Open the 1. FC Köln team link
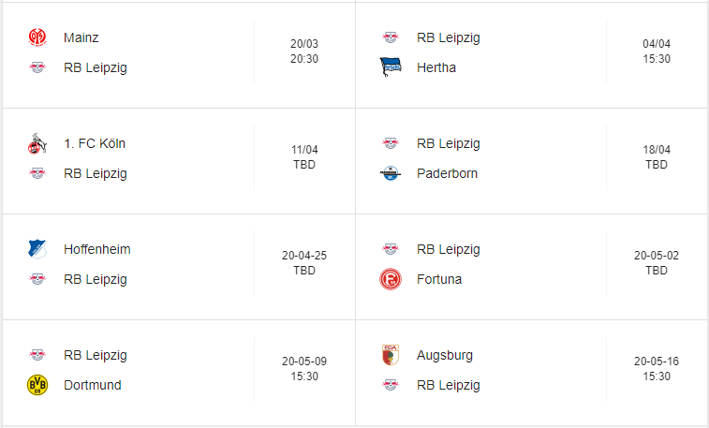The height and width of the screenshot is (428, 709). point(95,143)
